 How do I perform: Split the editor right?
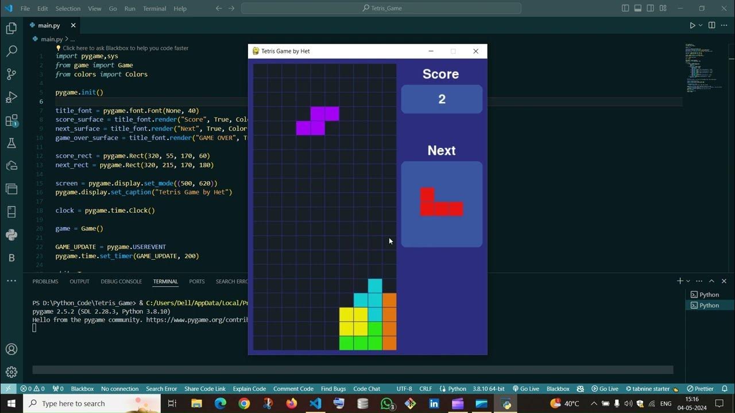pos(712,25)
